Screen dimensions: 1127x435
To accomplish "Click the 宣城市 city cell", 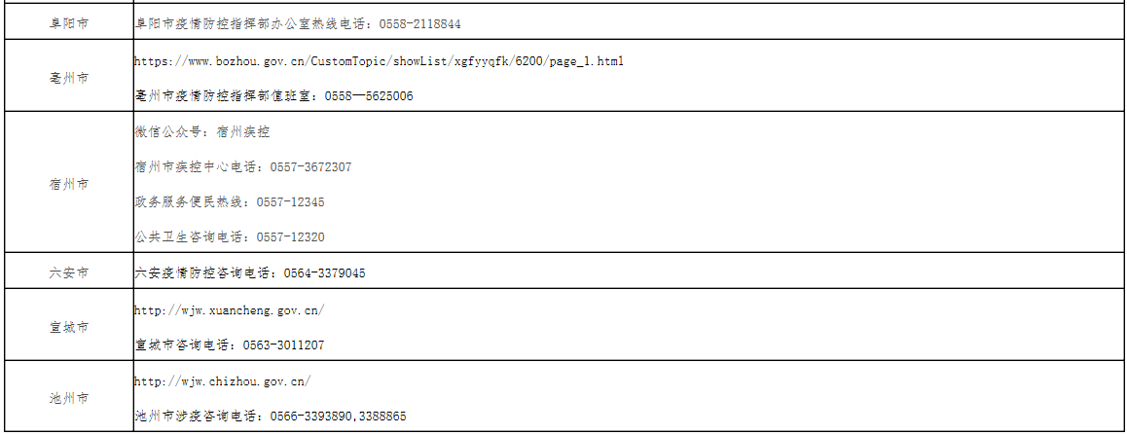I will (x=69, y=327).
